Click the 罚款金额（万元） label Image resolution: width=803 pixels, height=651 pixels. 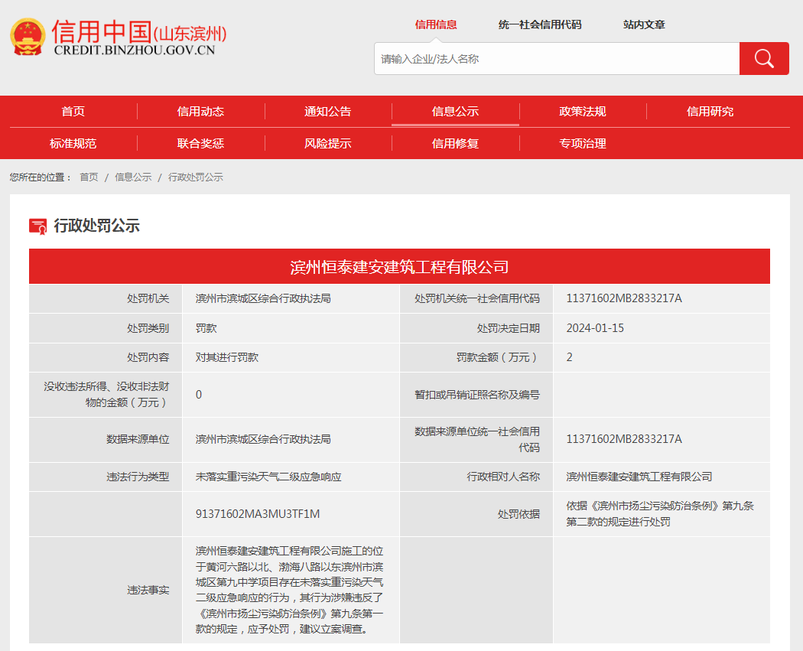point(498,357)
